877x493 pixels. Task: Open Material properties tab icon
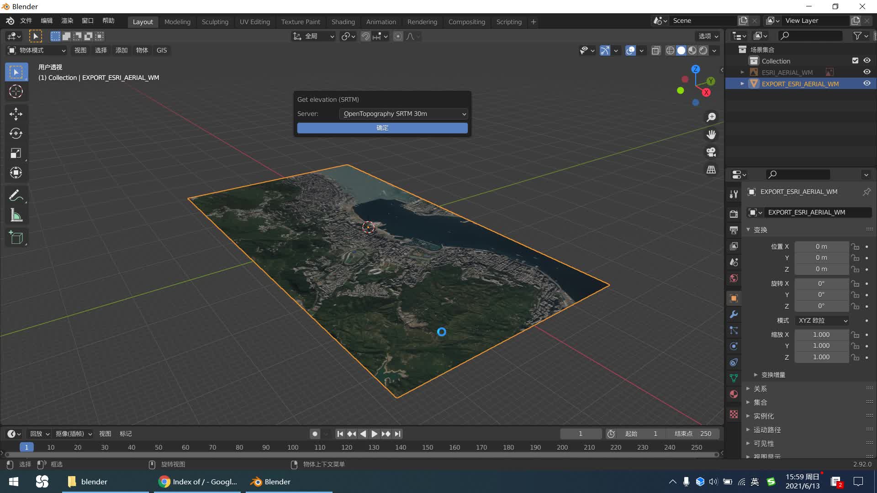click(x=734, y=394)
